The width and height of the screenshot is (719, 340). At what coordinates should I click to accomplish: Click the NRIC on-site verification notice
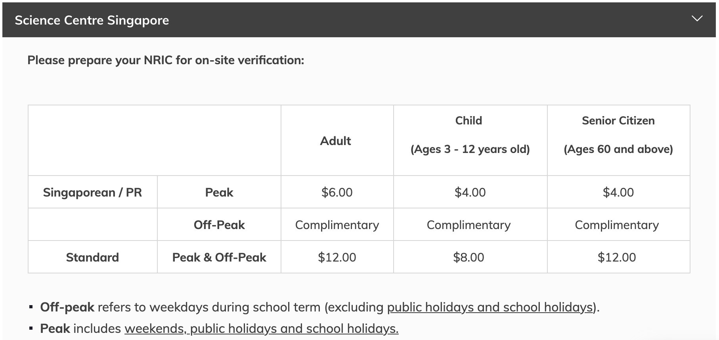tap(166, 60)
